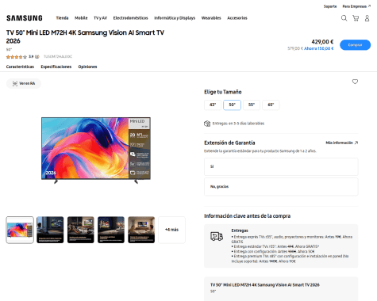Open the user account icon

367,18
